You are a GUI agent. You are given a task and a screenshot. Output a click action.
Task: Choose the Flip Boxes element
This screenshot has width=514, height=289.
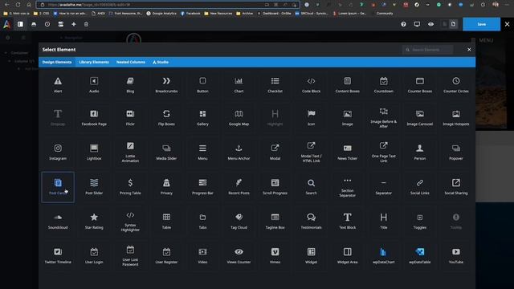[166, 118]
